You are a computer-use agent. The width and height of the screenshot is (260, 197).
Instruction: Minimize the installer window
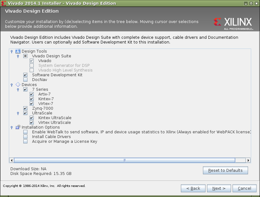pos(246,3)
